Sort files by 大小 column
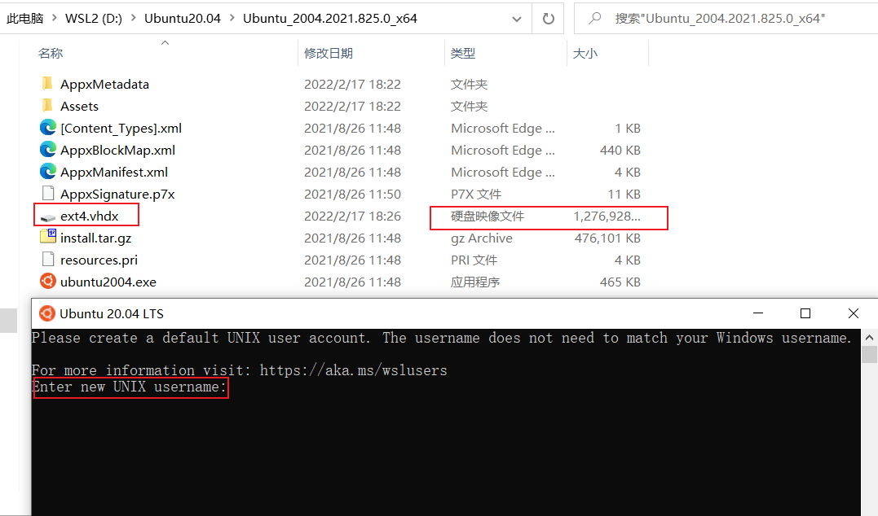 585,53
